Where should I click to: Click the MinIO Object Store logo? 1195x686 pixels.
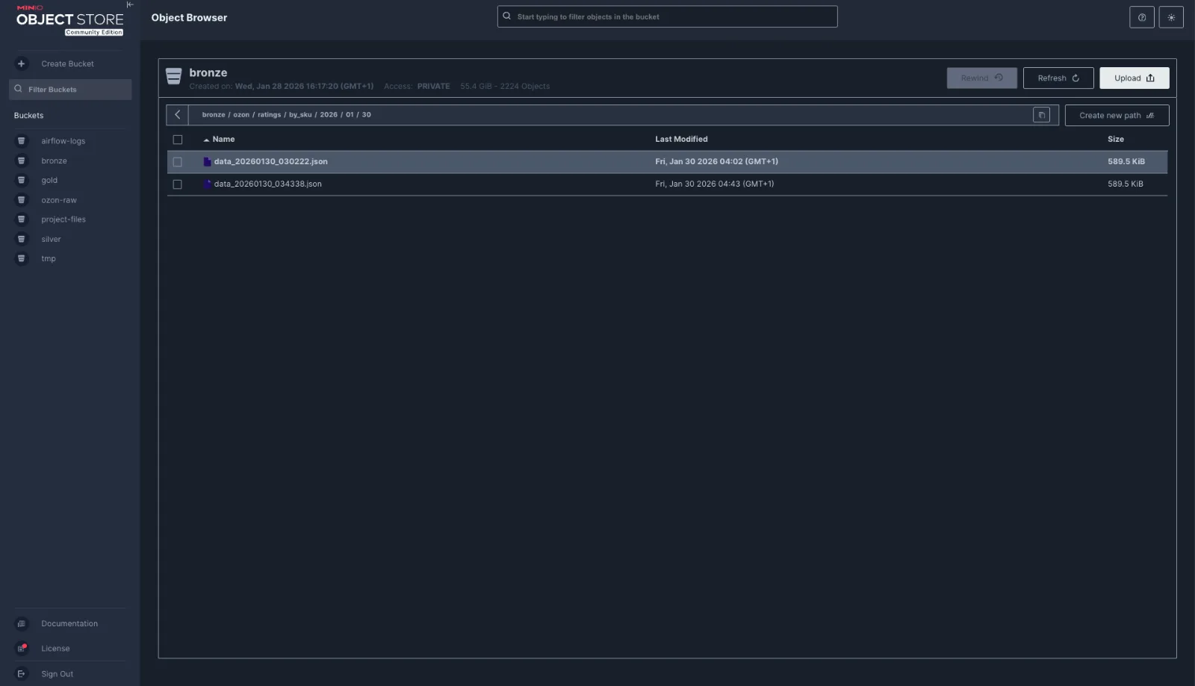pos(70,20)
